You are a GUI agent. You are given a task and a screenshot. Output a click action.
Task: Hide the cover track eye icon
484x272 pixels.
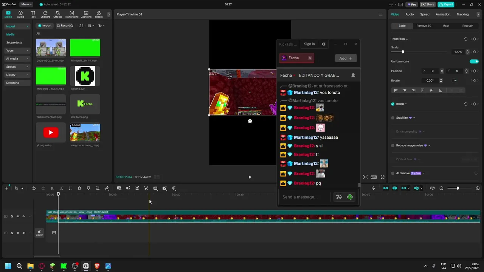point(18,233)
